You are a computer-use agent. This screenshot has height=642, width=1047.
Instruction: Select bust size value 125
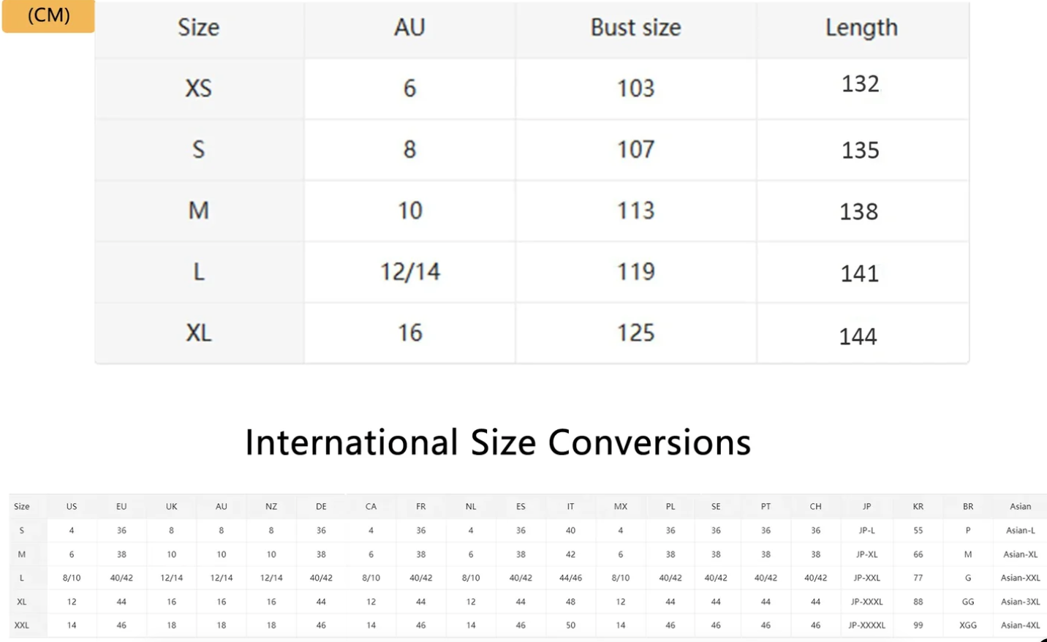[x=635, y=333]
